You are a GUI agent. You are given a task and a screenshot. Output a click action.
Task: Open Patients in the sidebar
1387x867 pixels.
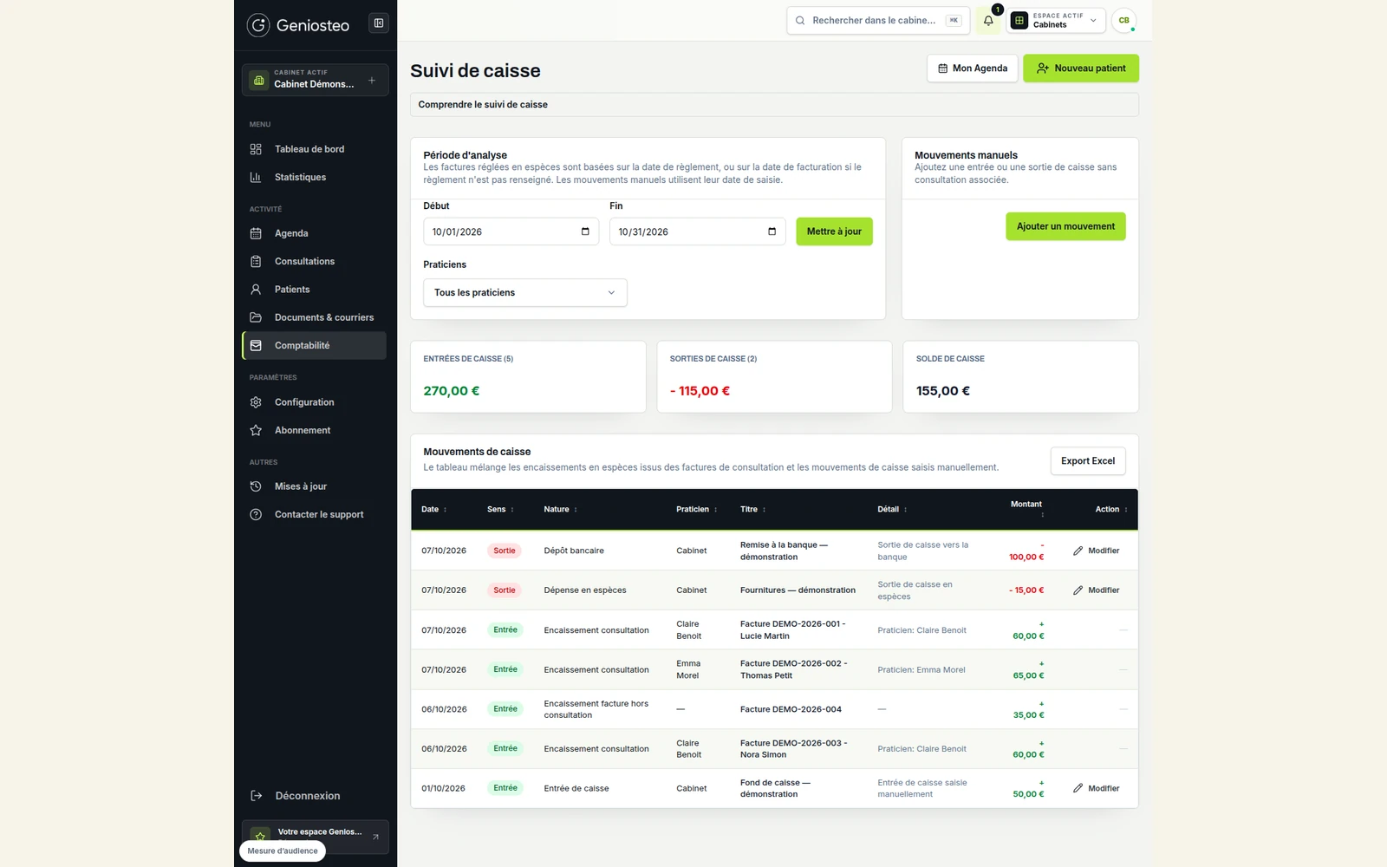pyautogui.click(x=315, y=290)
